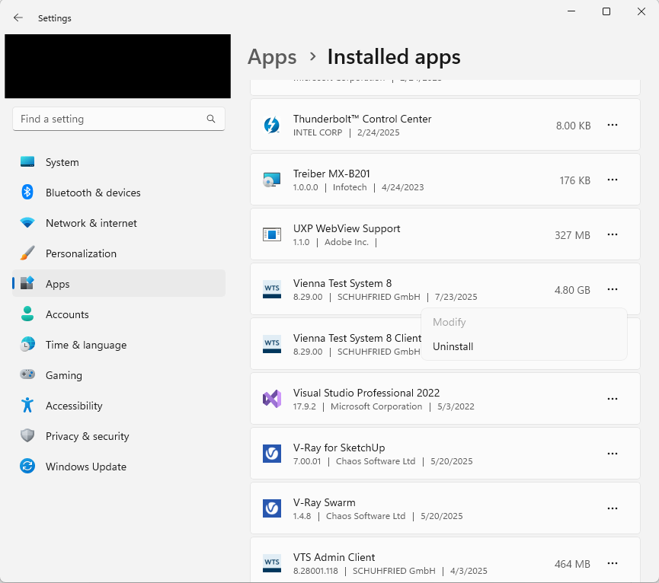
Task: Open Personalization settings page
Action: (81, 253)
